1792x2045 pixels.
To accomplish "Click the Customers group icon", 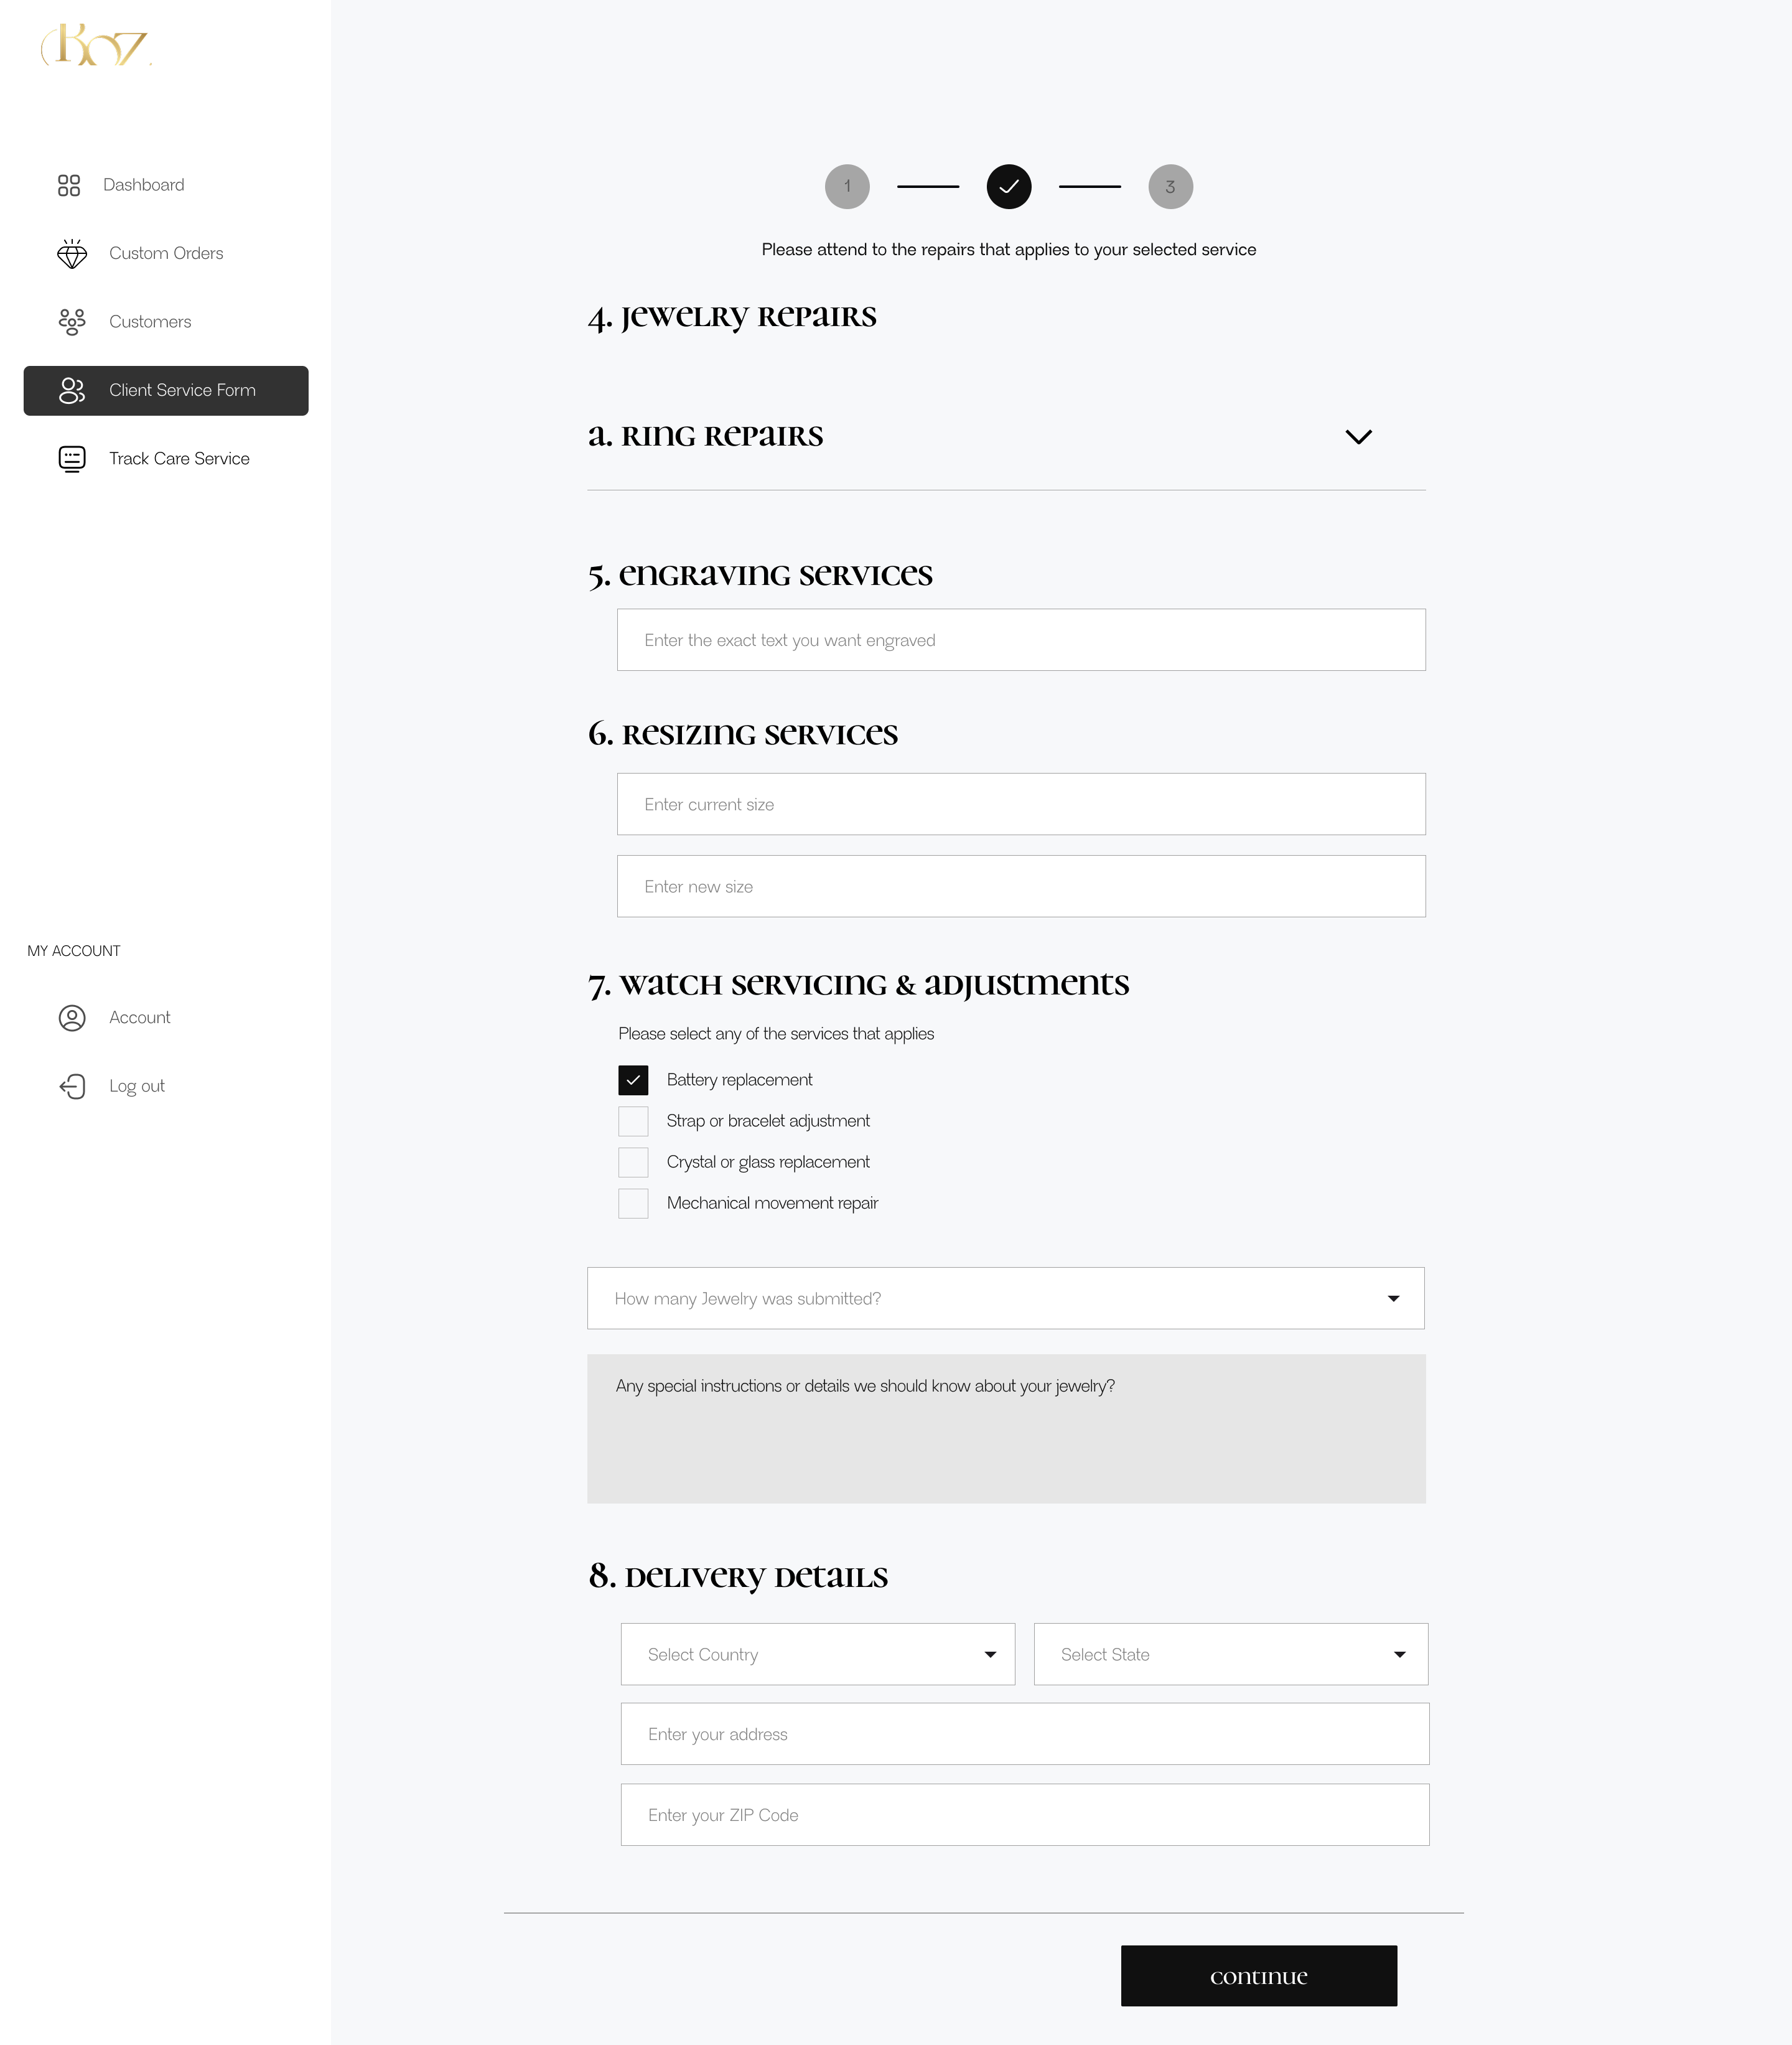I will (72, 322).
